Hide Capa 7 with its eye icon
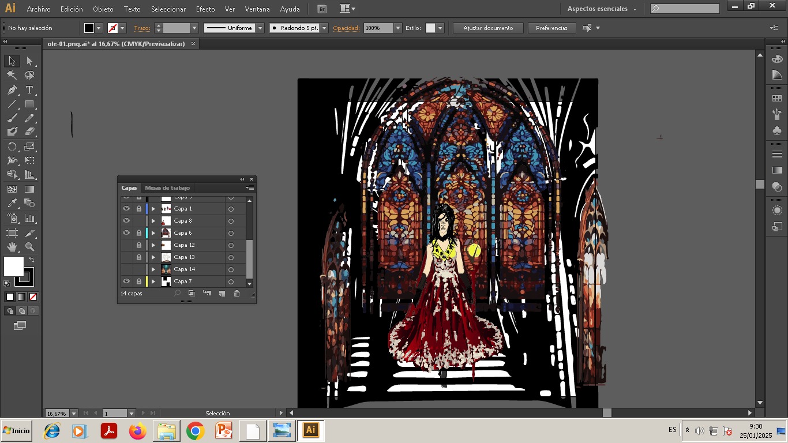The height and width of the screenshot is (443, 788). click(126, 281)
